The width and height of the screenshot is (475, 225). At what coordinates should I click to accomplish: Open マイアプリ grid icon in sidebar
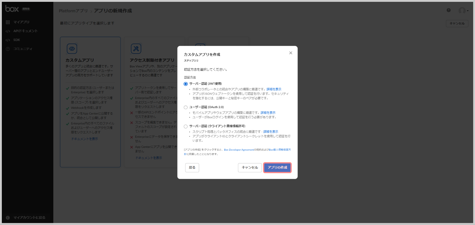[x=8, y=22]
